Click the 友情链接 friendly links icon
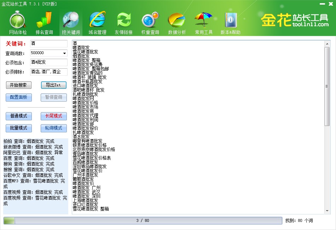 click(x=123, y=22)
